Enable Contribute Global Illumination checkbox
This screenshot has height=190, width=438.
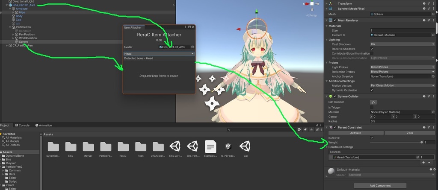pos(372,53)
